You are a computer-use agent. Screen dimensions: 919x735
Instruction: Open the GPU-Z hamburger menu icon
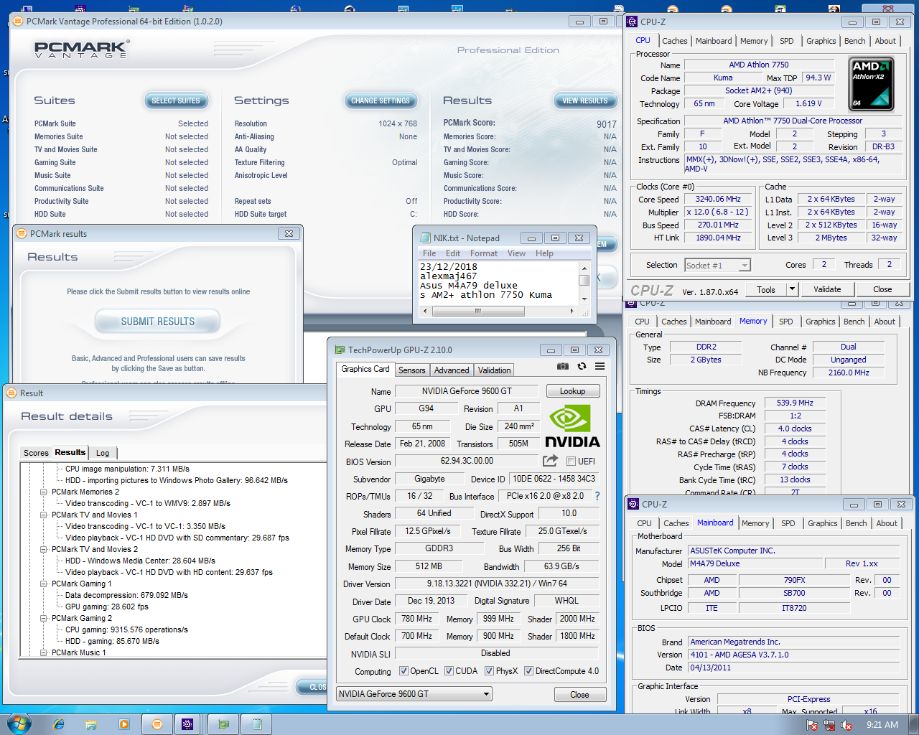coord(600,366)
